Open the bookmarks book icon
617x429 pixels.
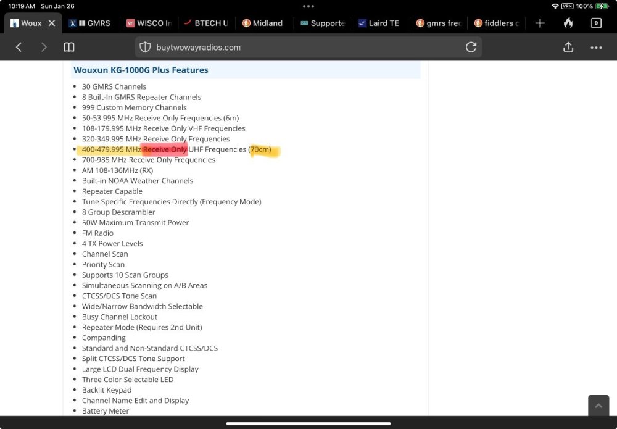coord(69,48)
